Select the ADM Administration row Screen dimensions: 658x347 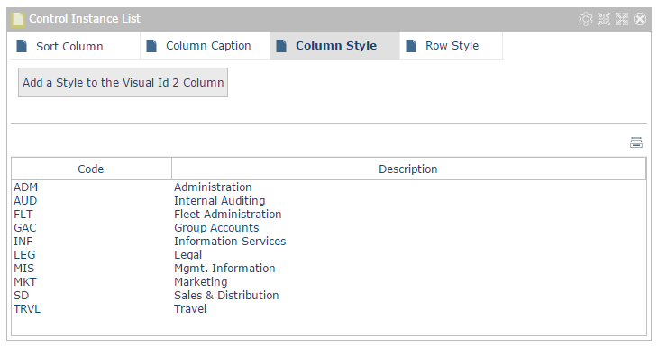pos(329,187)
